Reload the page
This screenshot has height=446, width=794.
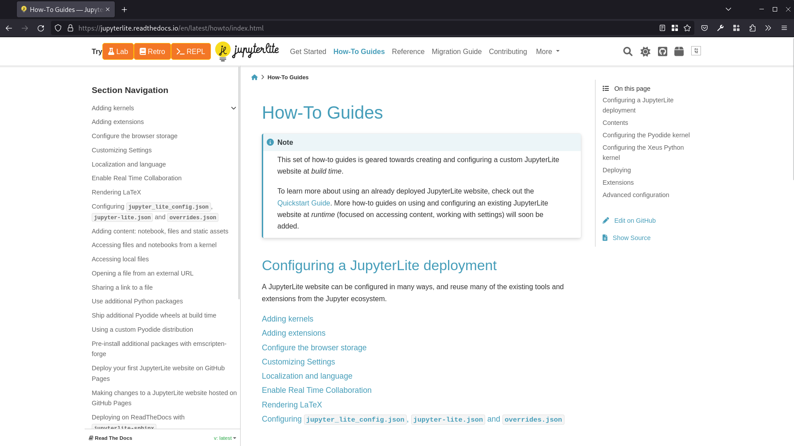click(x=41, y=28)
